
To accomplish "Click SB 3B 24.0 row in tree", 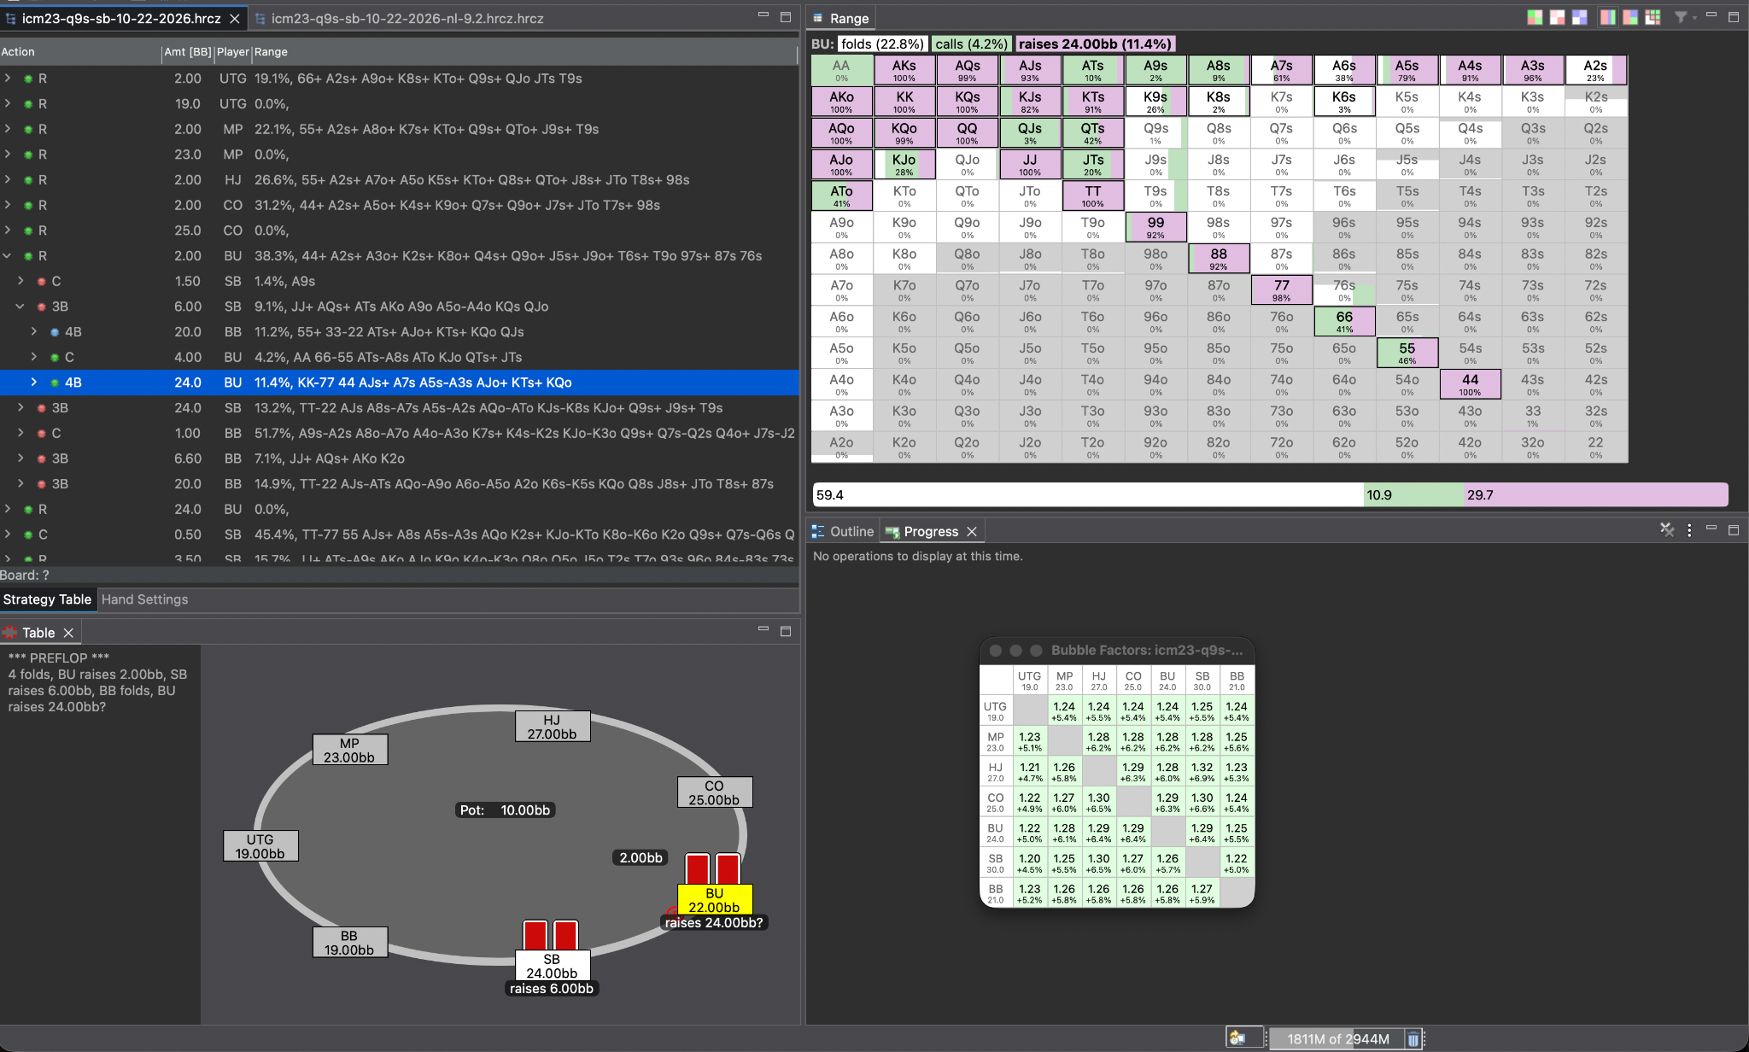I will [x=400, y=408].
